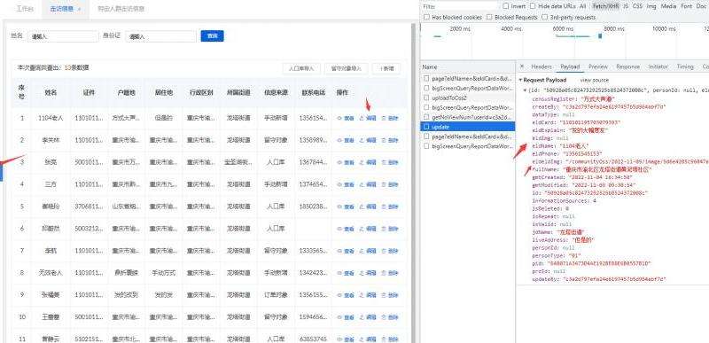This screenshot has height=343, width=709.
Task: Edit row 3 (张亮) record
Action: (368, 162)
